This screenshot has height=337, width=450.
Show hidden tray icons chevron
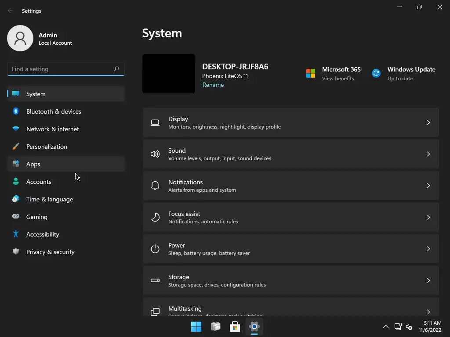386,326
